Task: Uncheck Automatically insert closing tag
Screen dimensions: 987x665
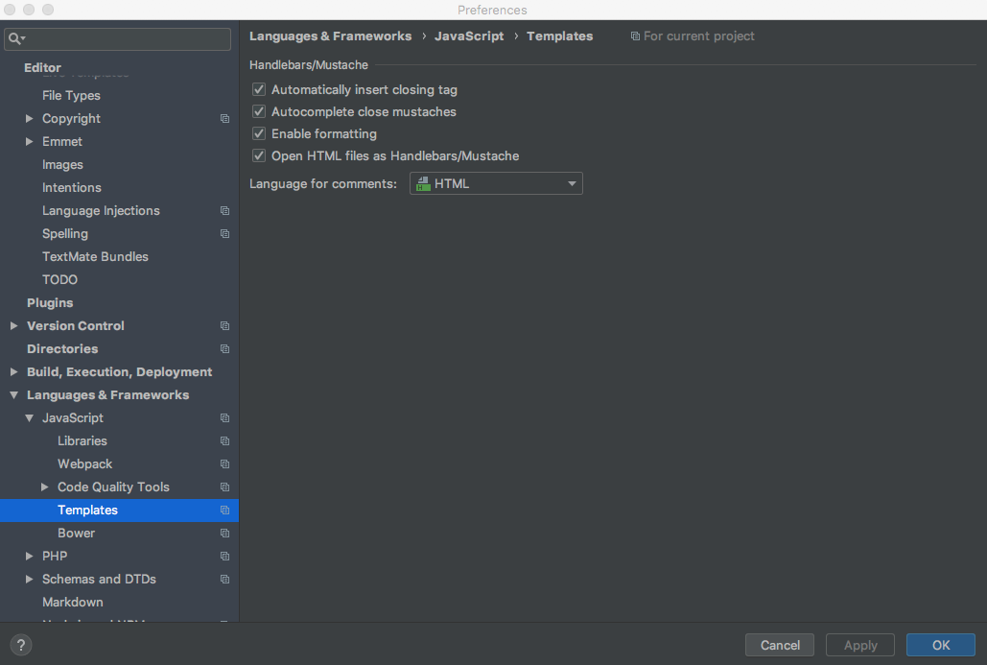Action: click(x=259, y=88)
